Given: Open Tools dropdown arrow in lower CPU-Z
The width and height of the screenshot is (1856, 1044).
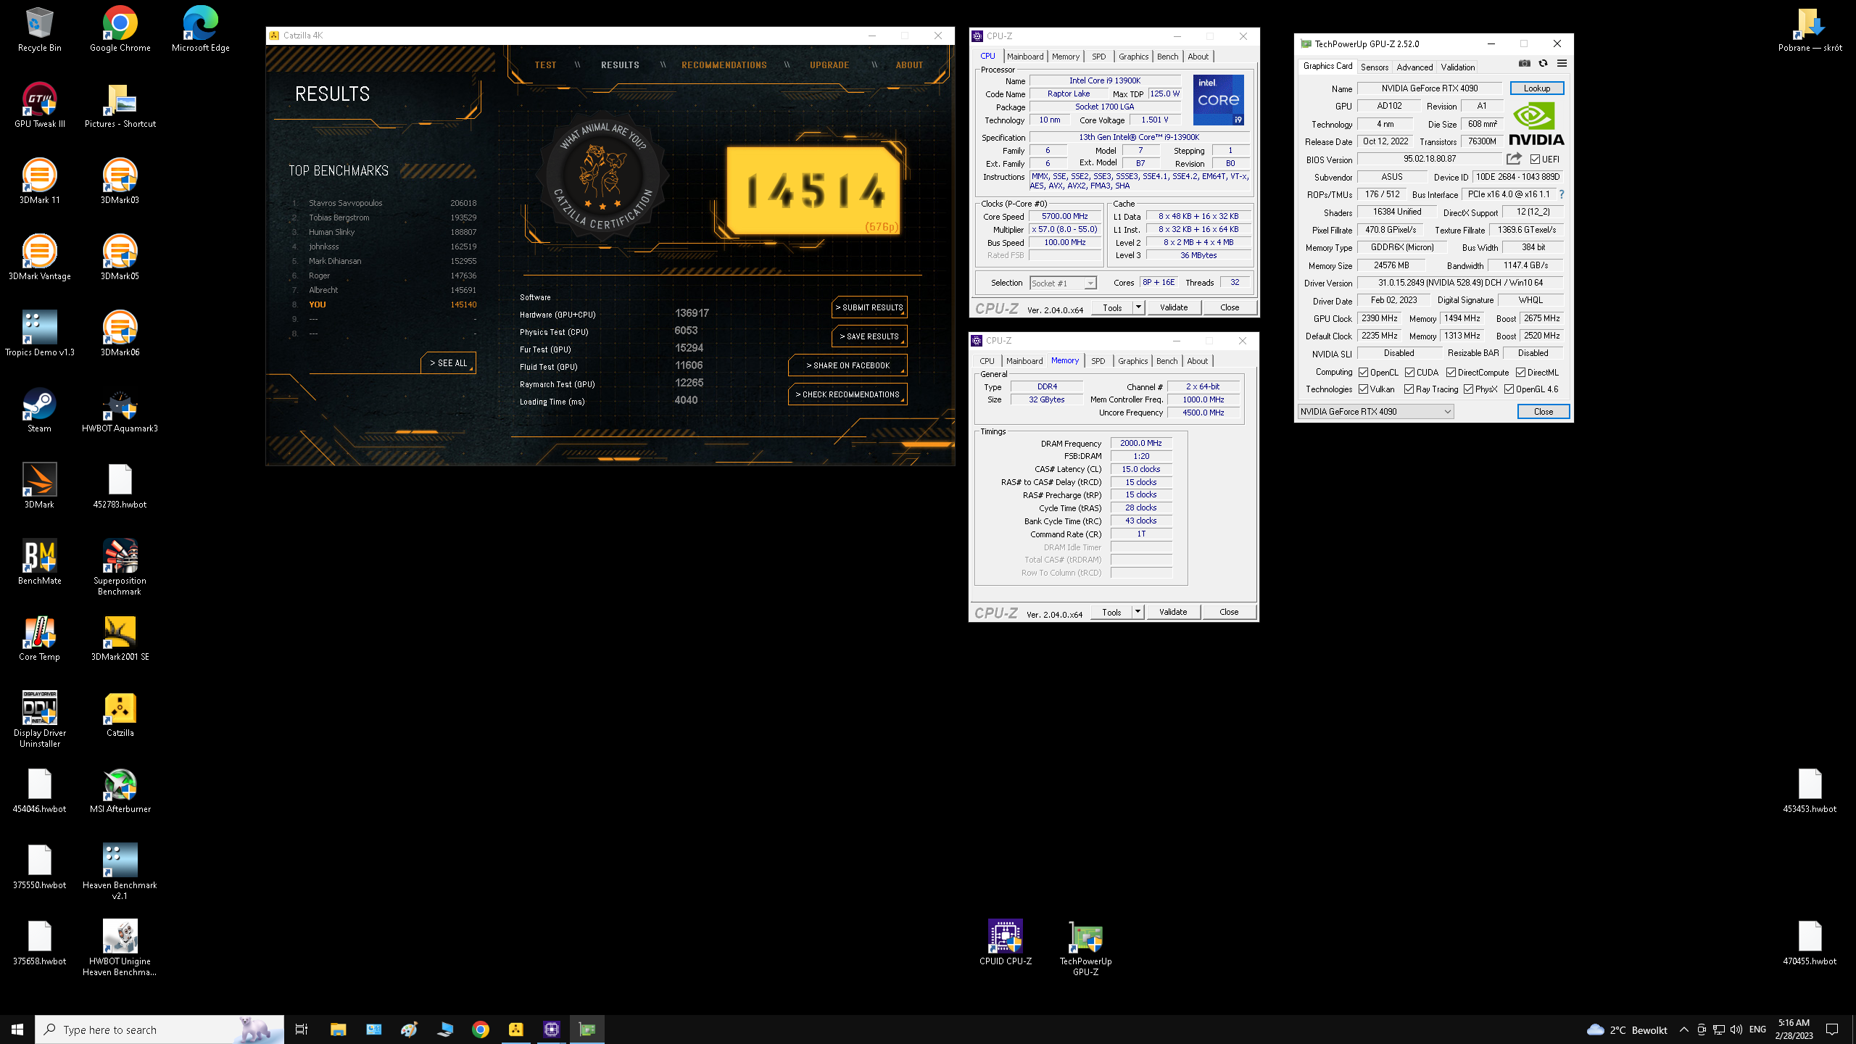Looking at the screenshot, I should pos(1138,612).
